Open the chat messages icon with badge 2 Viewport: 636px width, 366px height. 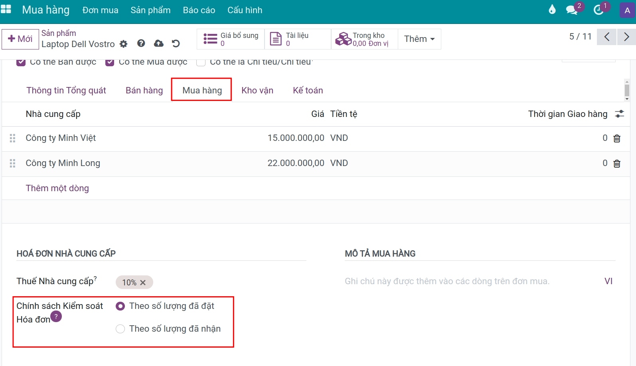[572, 10]
